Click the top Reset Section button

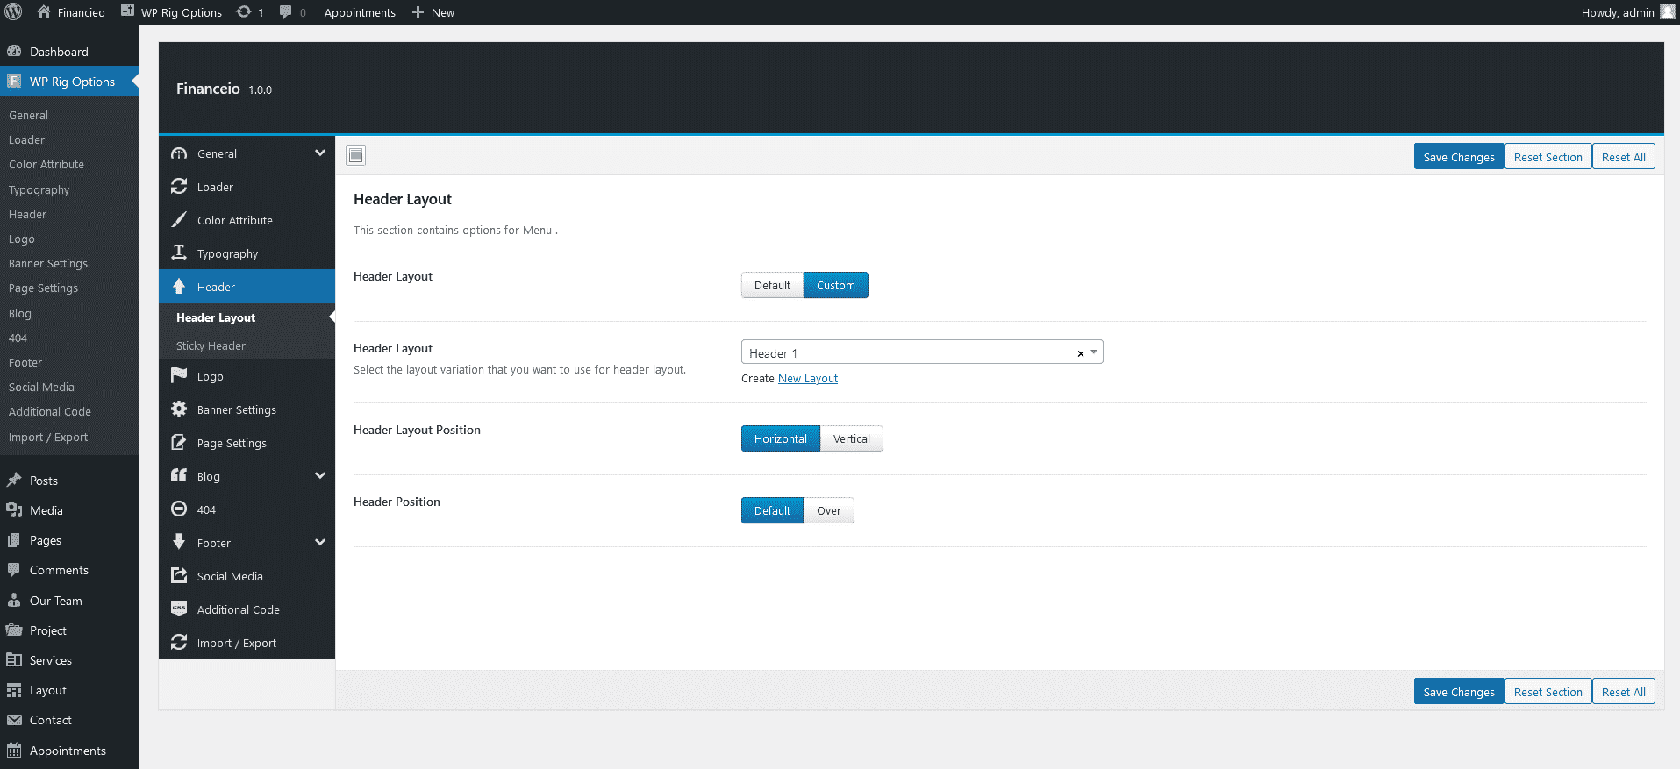click(1548, 157)
